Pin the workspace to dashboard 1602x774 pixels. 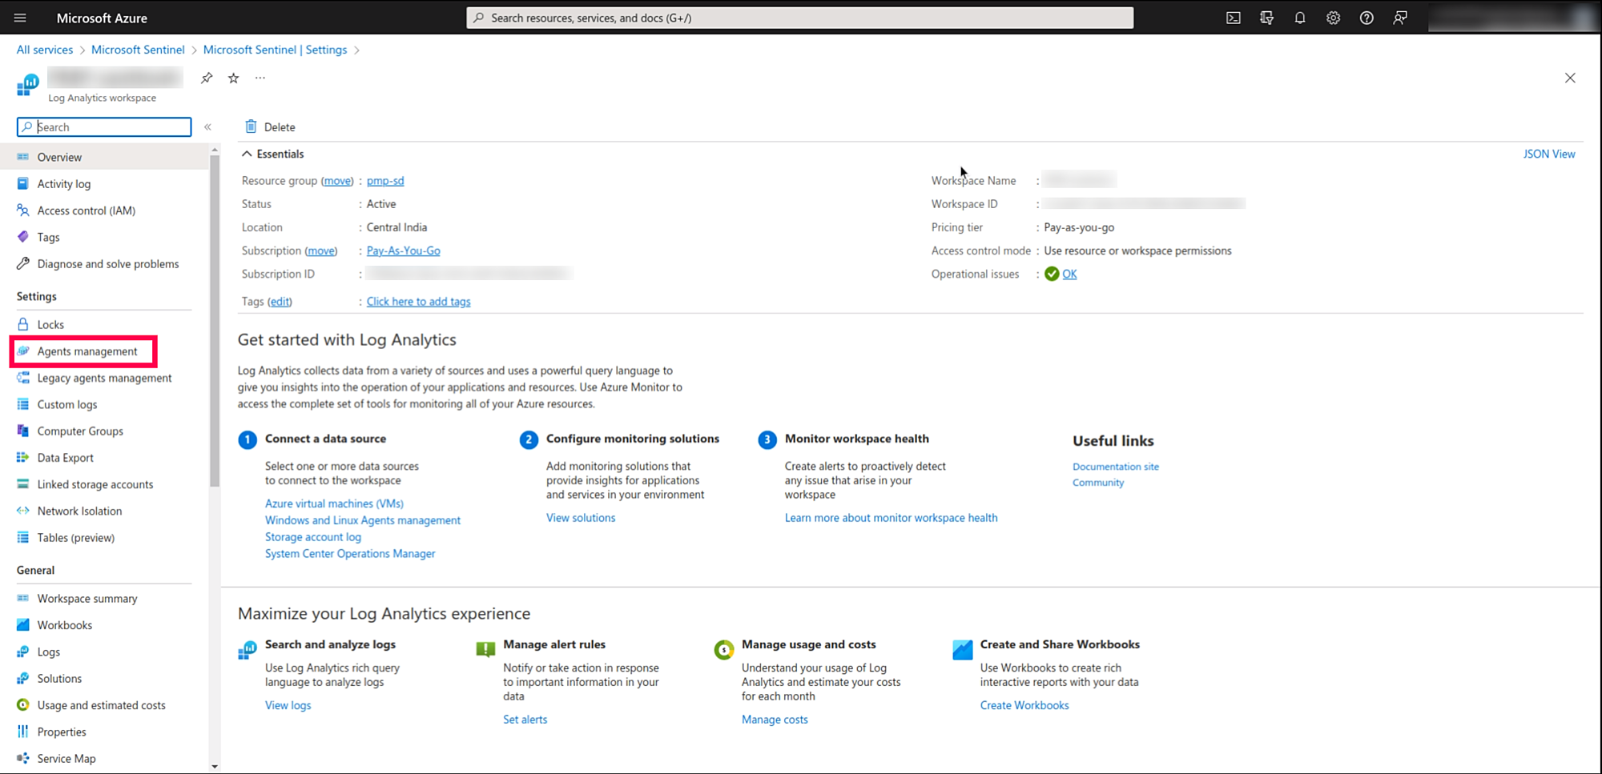pyautogui.click(x=207, y=78)
